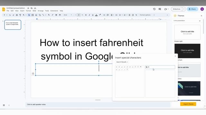This screenshot has width=206, height=115.
Task: Choose the Select arrow cursor tool
Action: coord(29,15)
